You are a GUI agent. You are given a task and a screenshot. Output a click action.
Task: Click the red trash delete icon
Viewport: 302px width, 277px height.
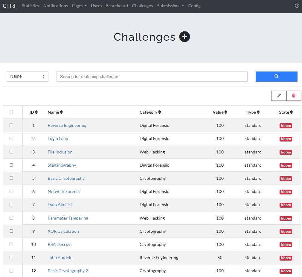(294, 96)
